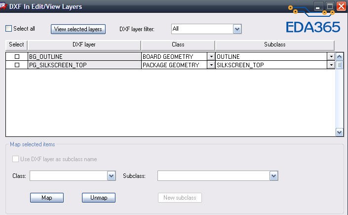The image size is (348, 215).
Task: Click the layer list scroll down arrow
Action: click(x=339, y=132)
